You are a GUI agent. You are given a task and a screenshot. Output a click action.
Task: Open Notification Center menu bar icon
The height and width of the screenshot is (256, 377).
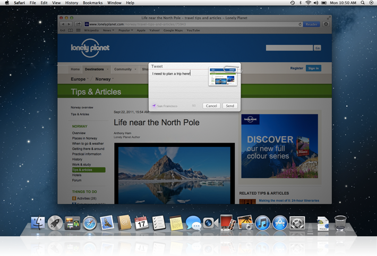coord(371,3)
